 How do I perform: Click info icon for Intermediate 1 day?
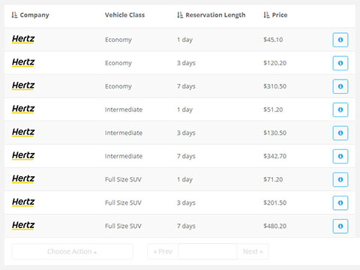(x=340, y=109)
